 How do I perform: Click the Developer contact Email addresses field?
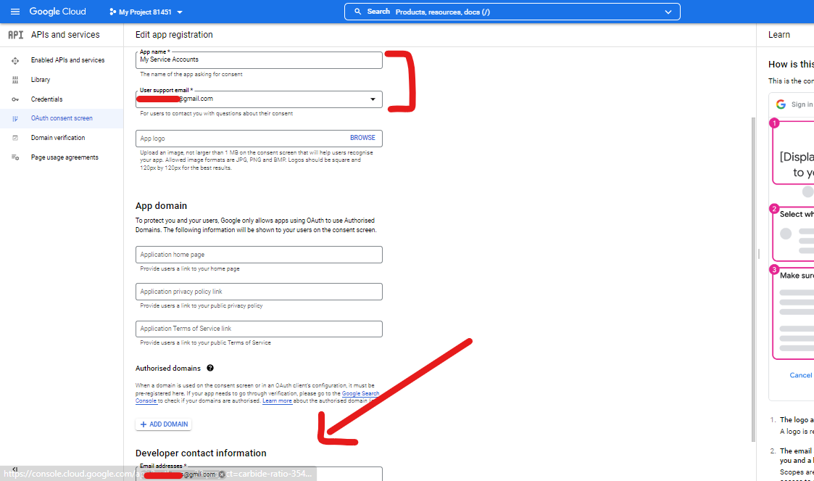[259, 474]
